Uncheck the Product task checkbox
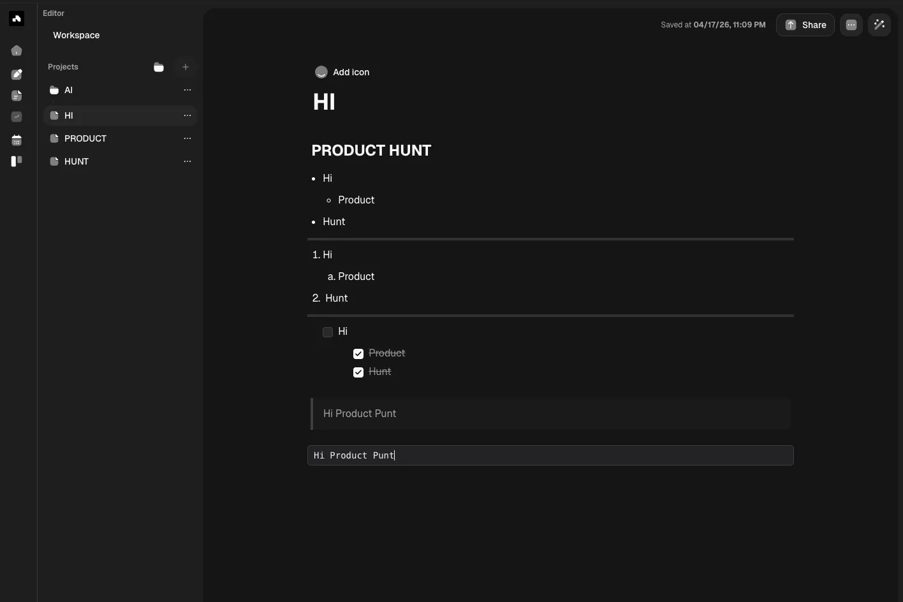 (x=358, y=354)
